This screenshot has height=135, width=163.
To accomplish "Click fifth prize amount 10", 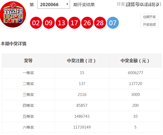I will tap(135, 116).
